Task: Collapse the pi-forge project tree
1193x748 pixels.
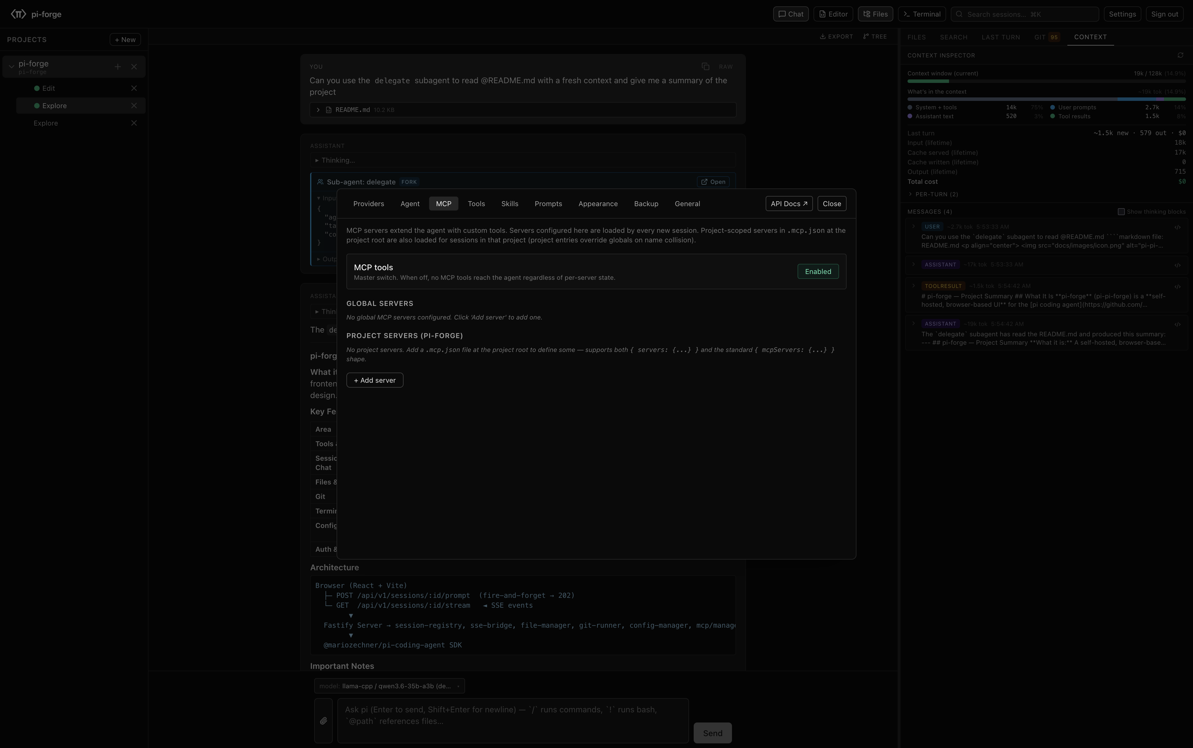Action: [11, 66]
